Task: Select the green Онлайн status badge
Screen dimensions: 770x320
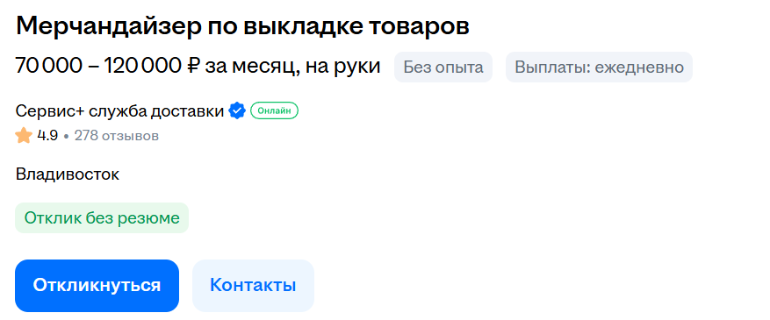Action: [x=275, y=111]
